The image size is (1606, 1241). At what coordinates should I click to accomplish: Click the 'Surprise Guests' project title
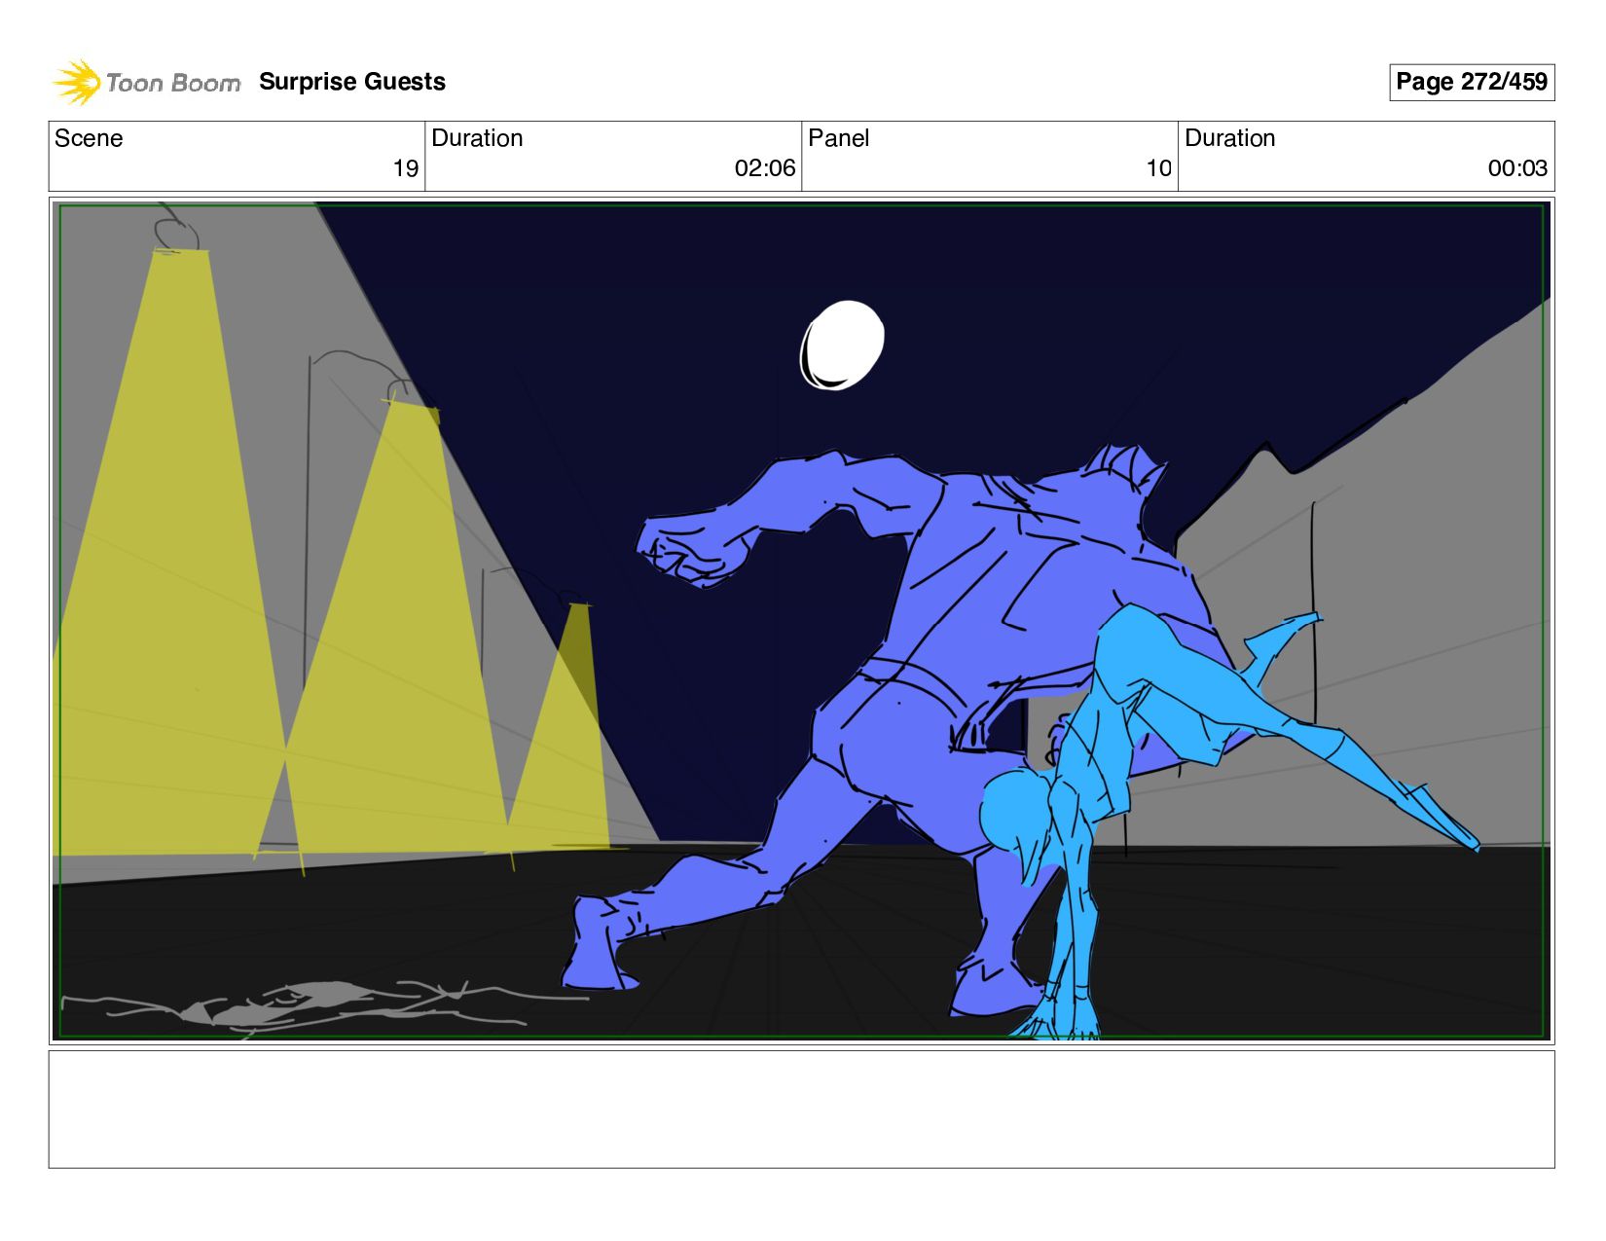352,82
